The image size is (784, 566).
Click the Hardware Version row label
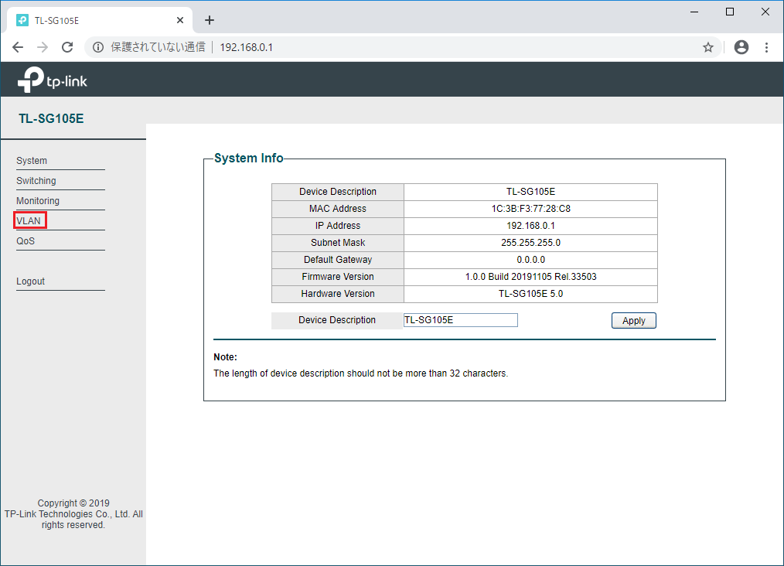click(x=338, y=294)
